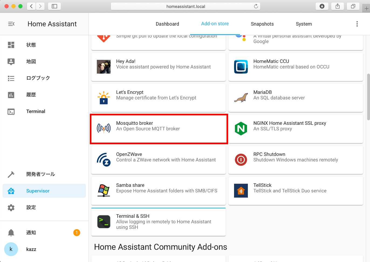
Task: Click the Mosquitto broker antenna icon
Action: pos(104,129)
